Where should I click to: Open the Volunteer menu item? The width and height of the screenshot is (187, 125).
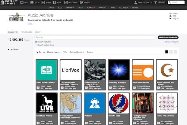pos(123,8)
